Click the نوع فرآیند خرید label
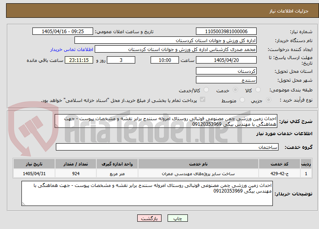Screen dimensions: 319x229 pos(296,100)
